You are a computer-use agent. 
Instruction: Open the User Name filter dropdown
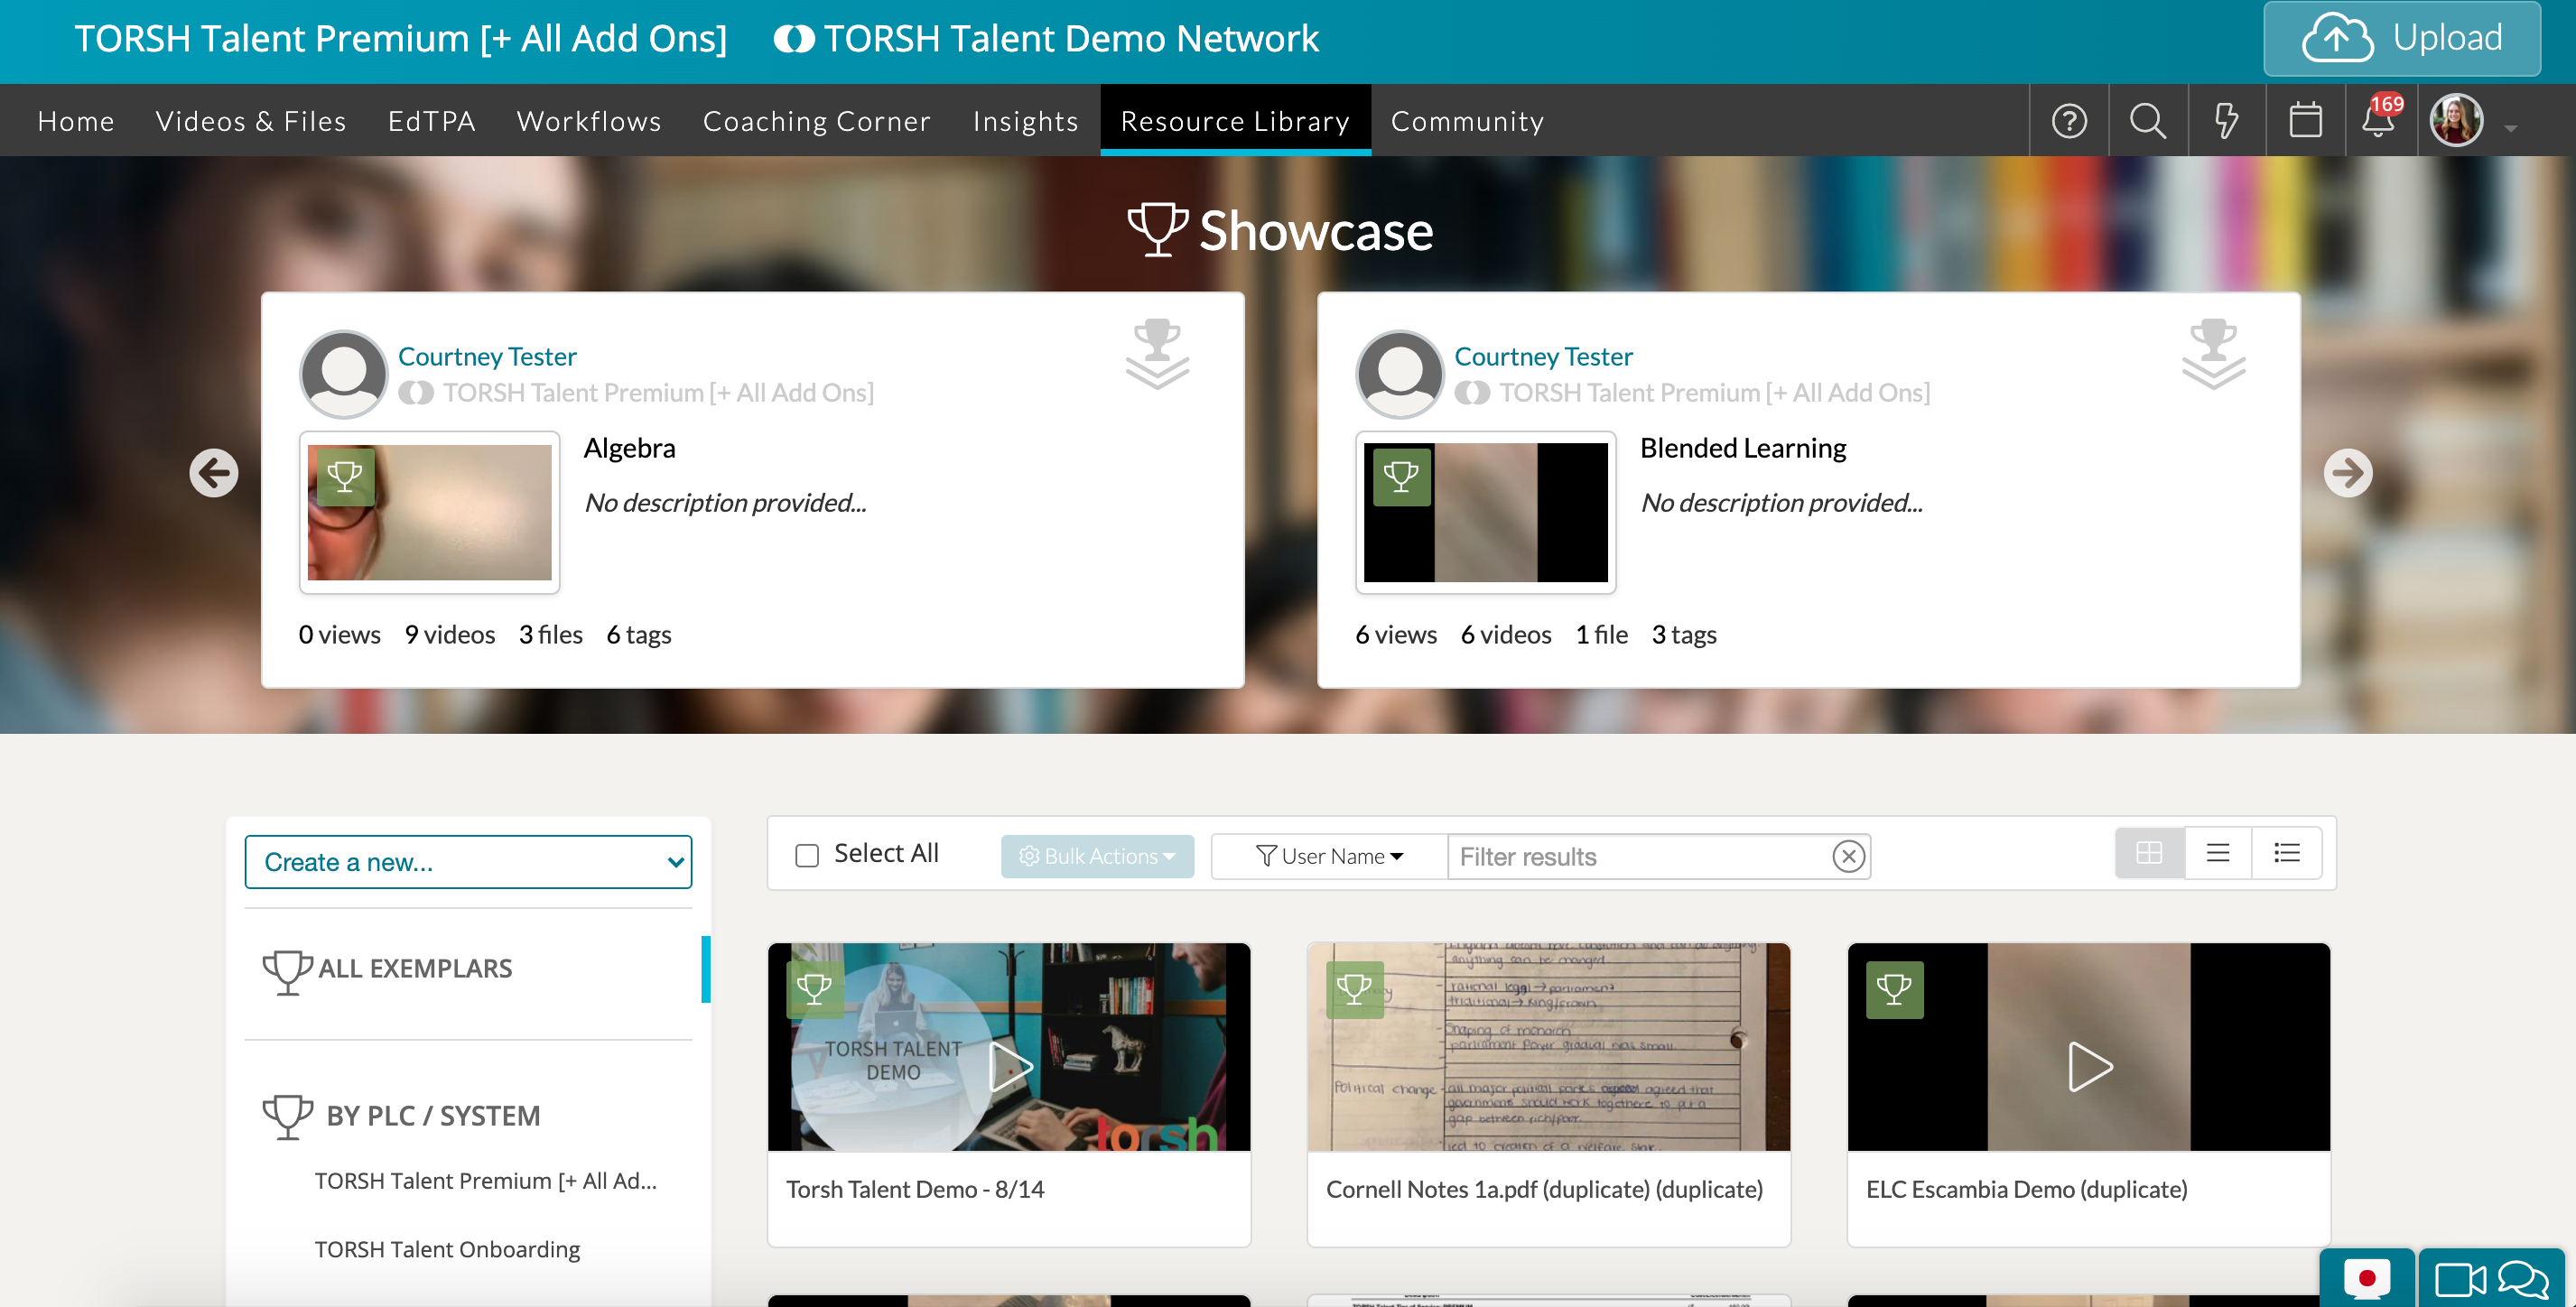point(1329,856)
